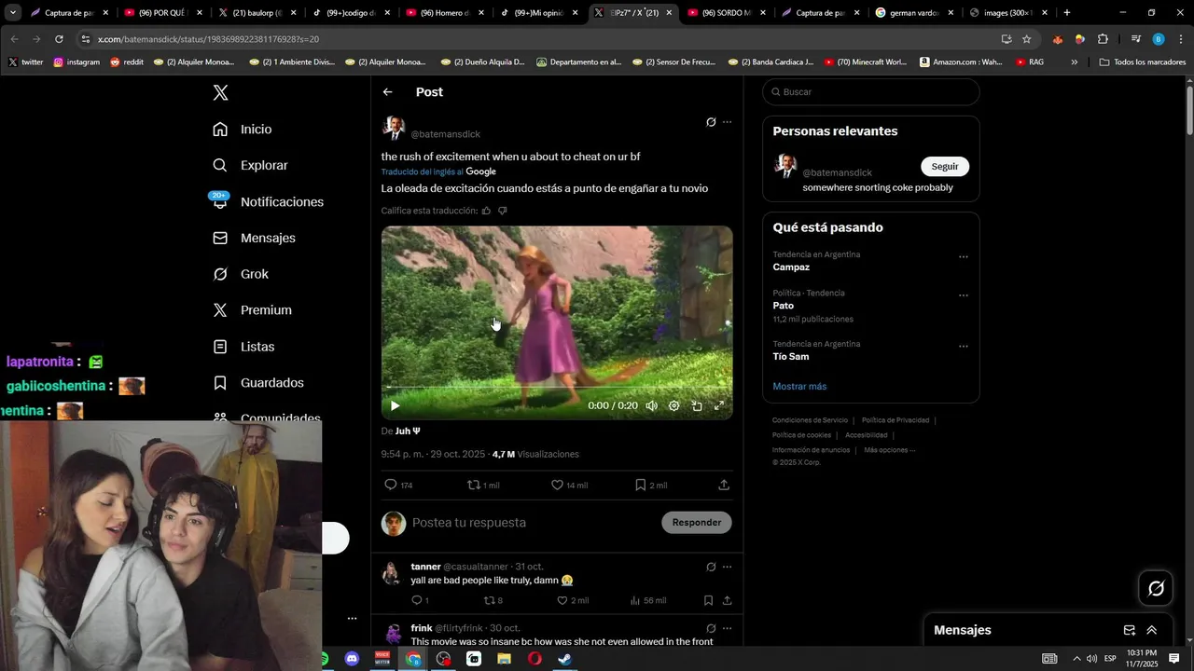Go back with the Post arrow

[x=388, y=92]
